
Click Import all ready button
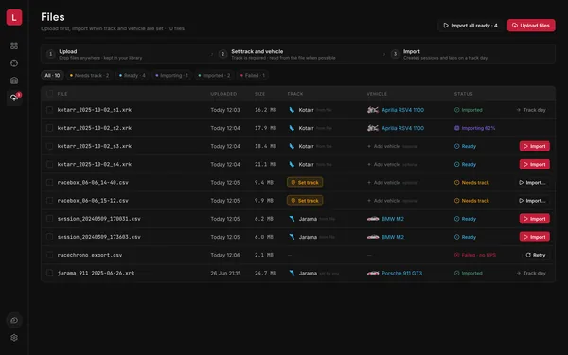point(470,26)
